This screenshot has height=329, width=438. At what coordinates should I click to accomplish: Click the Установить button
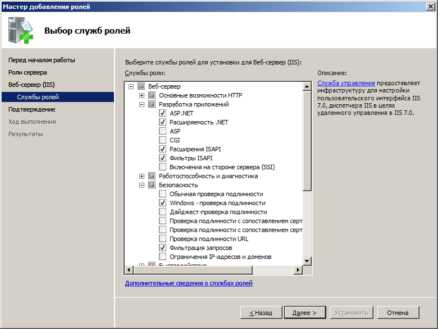352,313
